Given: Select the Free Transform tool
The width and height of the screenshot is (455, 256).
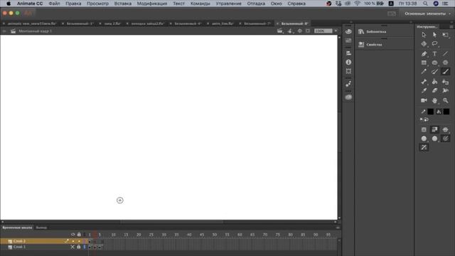Looking at the screenshot, I should coord(446,35).
